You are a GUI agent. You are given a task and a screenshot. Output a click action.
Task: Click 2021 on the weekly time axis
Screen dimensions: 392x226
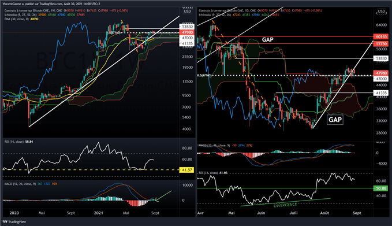(x=99, y=213)
